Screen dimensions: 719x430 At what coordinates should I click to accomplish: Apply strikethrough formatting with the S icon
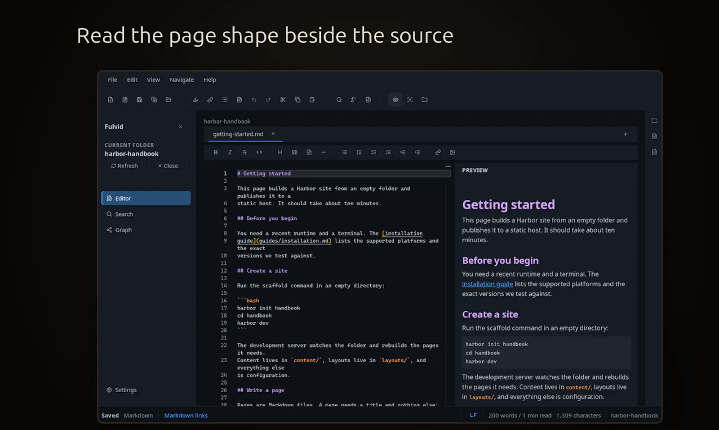(x=244, y=152)
